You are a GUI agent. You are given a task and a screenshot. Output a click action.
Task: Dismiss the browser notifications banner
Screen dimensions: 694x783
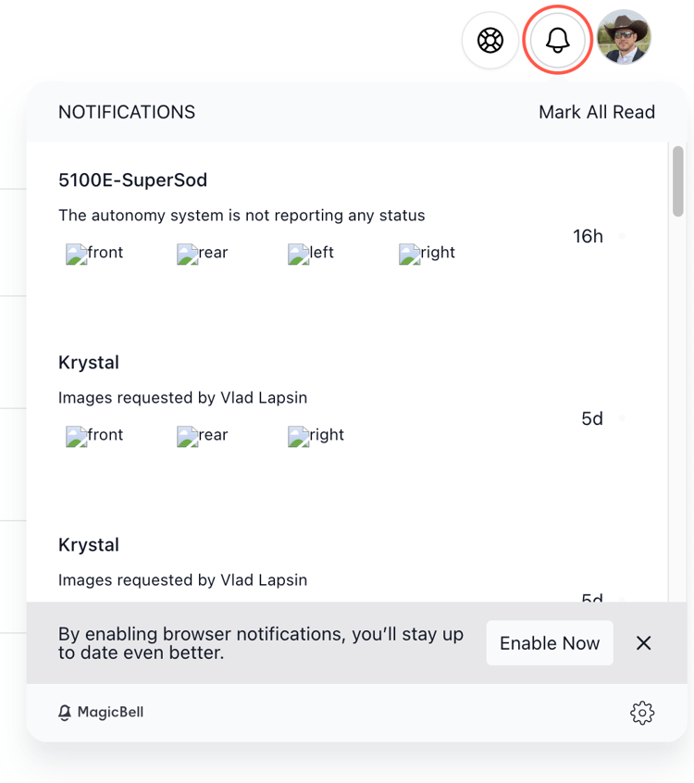point(644,643)
